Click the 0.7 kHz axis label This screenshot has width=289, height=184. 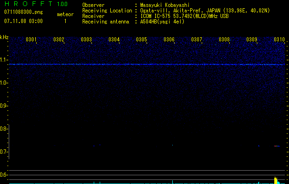tap(4, 152)
